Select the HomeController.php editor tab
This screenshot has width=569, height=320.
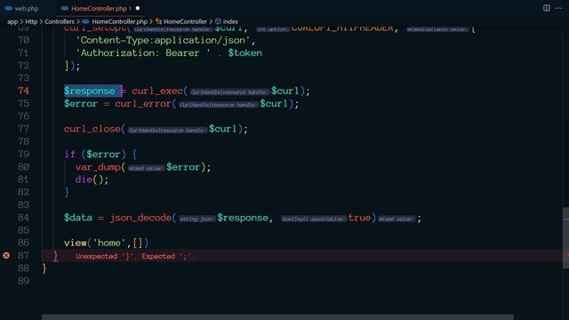coord(99,8)
